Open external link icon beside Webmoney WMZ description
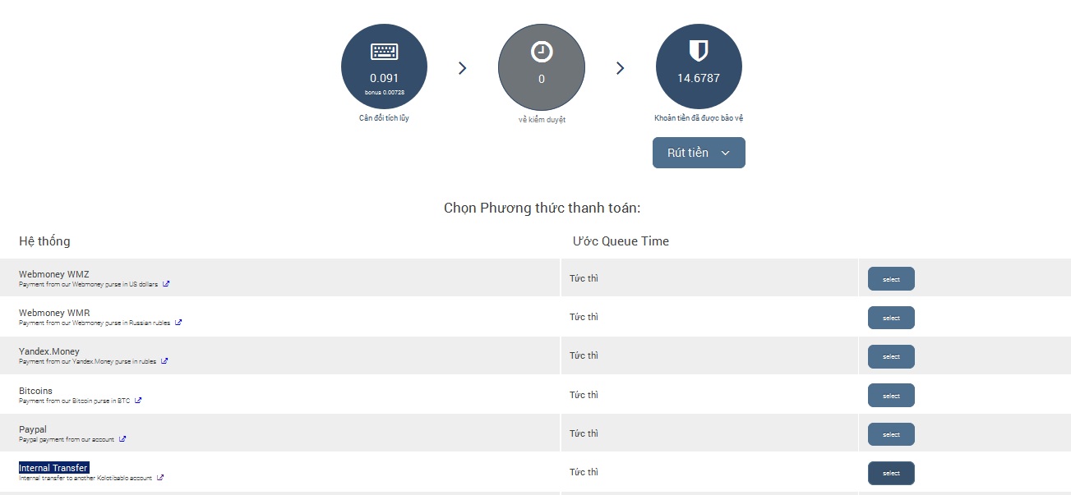 [166, 284]
